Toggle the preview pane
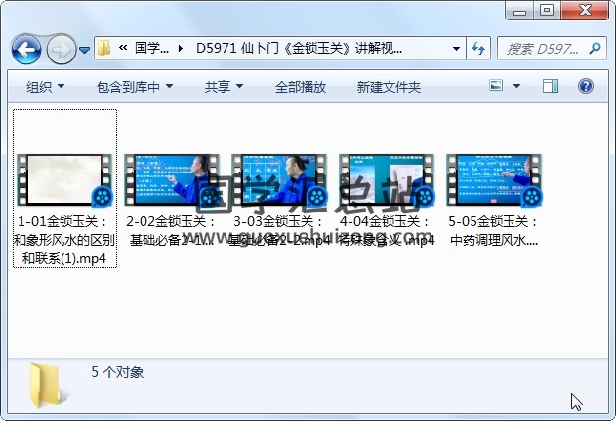 [552, 87]
